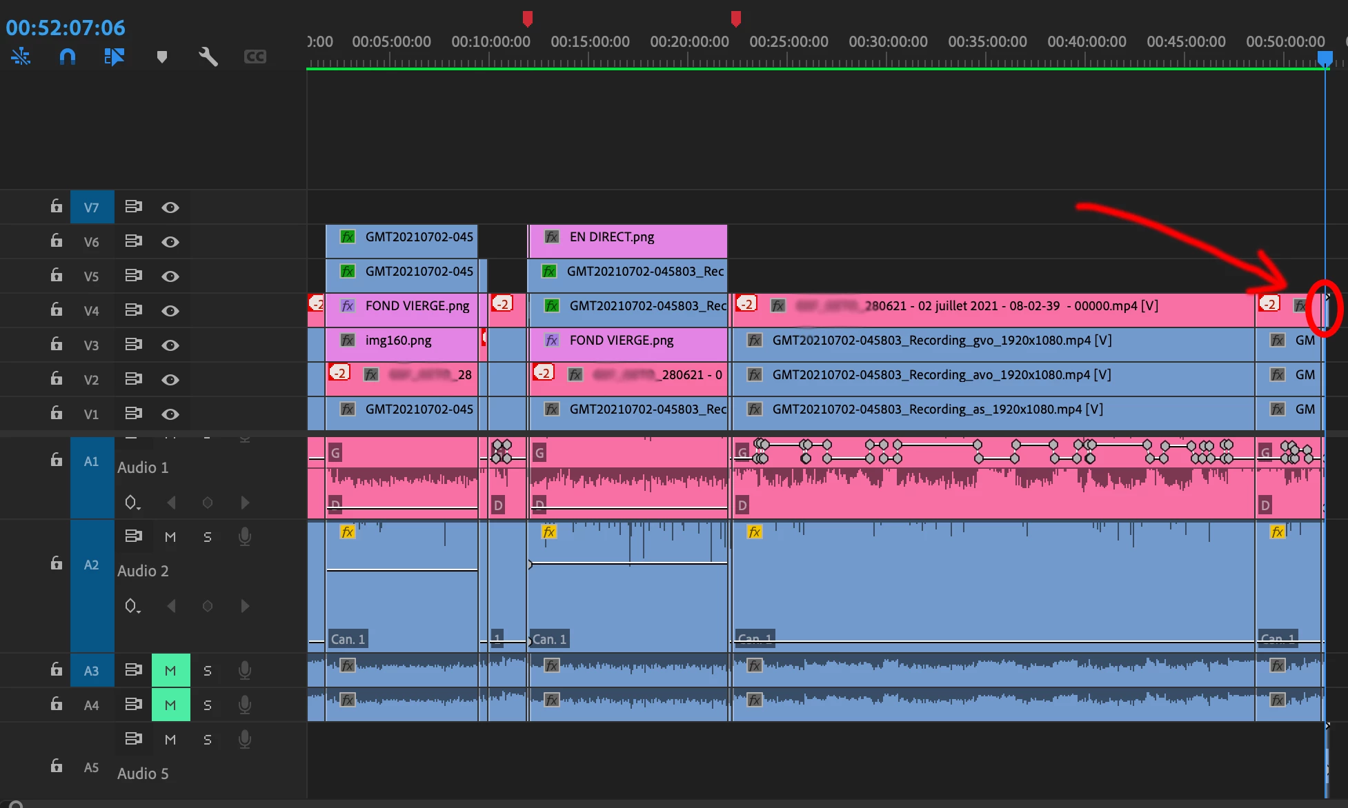Click the insert sequence as nest icon
Screen dimensions: 1348x808
[x=21, y=57]
